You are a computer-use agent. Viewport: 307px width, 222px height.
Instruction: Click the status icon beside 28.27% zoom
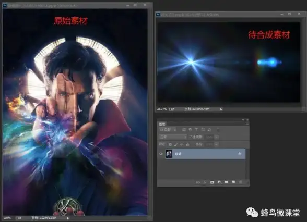(x=171, y=109)
